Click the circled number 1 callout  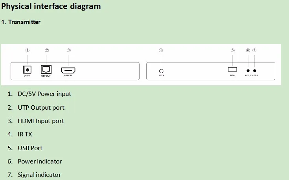pyautogui.click(x=27, y=50)
